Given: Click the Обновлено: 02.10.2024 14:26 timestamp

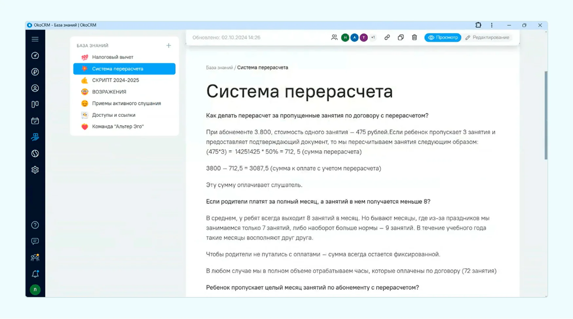Looking at the screenshot, I should pos(226,38).
